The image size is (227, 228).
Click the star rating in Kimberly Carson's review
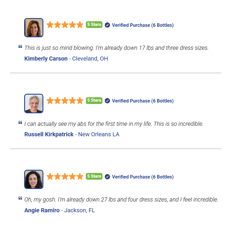tap(65, 25)
